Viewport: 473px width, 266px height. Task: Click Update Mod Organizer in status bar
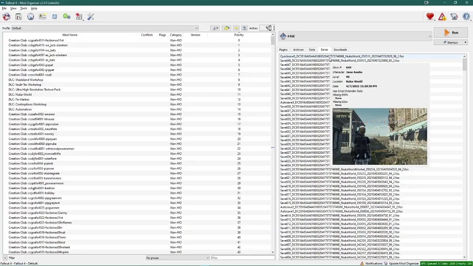(402, 263)
